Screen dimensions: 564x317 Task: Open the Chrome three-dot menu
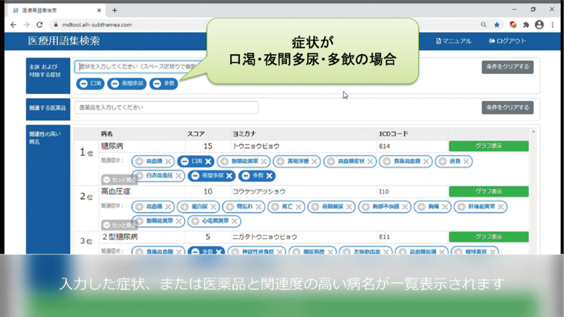552,25
